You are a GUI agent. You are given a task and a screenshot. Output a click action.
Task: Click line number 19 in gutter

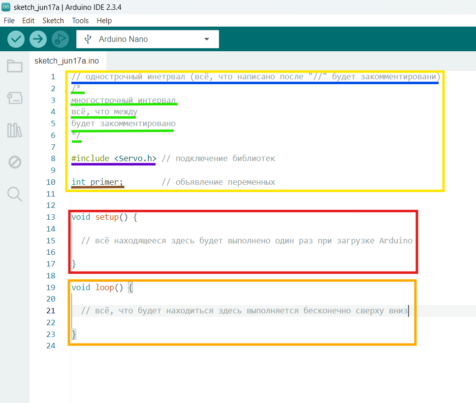(51, 287)
